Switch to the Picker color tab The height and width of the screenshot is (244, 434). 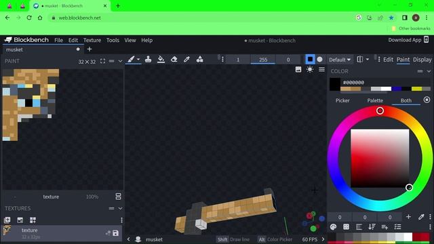point(342,100)
